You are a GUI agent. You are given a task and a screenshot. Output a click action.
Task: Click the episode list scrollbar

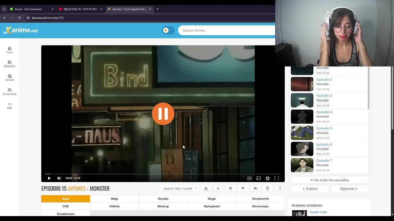tap(368, 87)
